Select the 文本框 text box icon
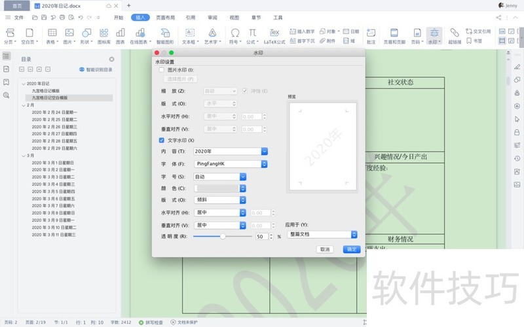 tap(190, 34)
